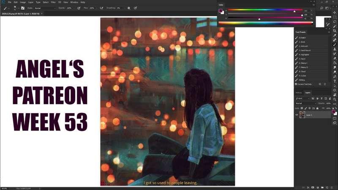Toggle lock image pixels brush icon
Viewport: 338px width, 190px height.
pyautogui.click(x=305, y=108)
